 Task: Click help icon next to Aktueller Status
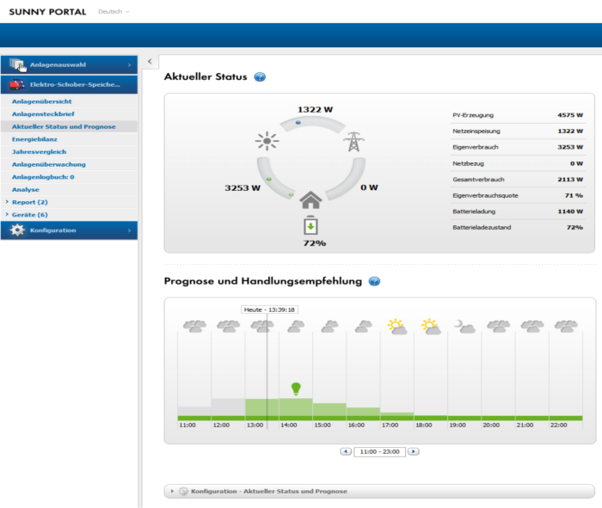point(260,77)
